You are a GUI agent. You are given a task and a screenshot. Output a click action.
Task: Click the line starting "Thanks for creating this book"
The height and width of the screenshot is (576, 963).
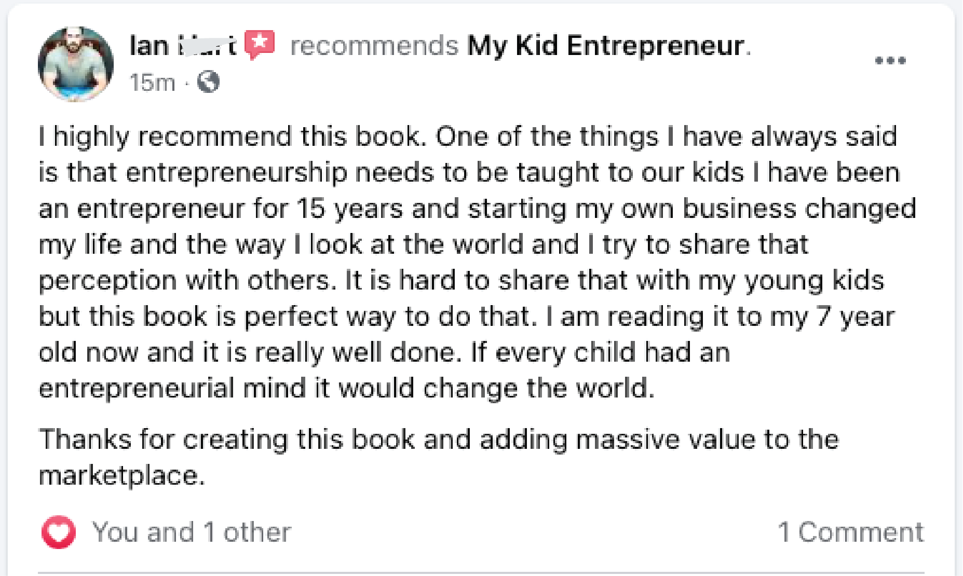[439, 439]
